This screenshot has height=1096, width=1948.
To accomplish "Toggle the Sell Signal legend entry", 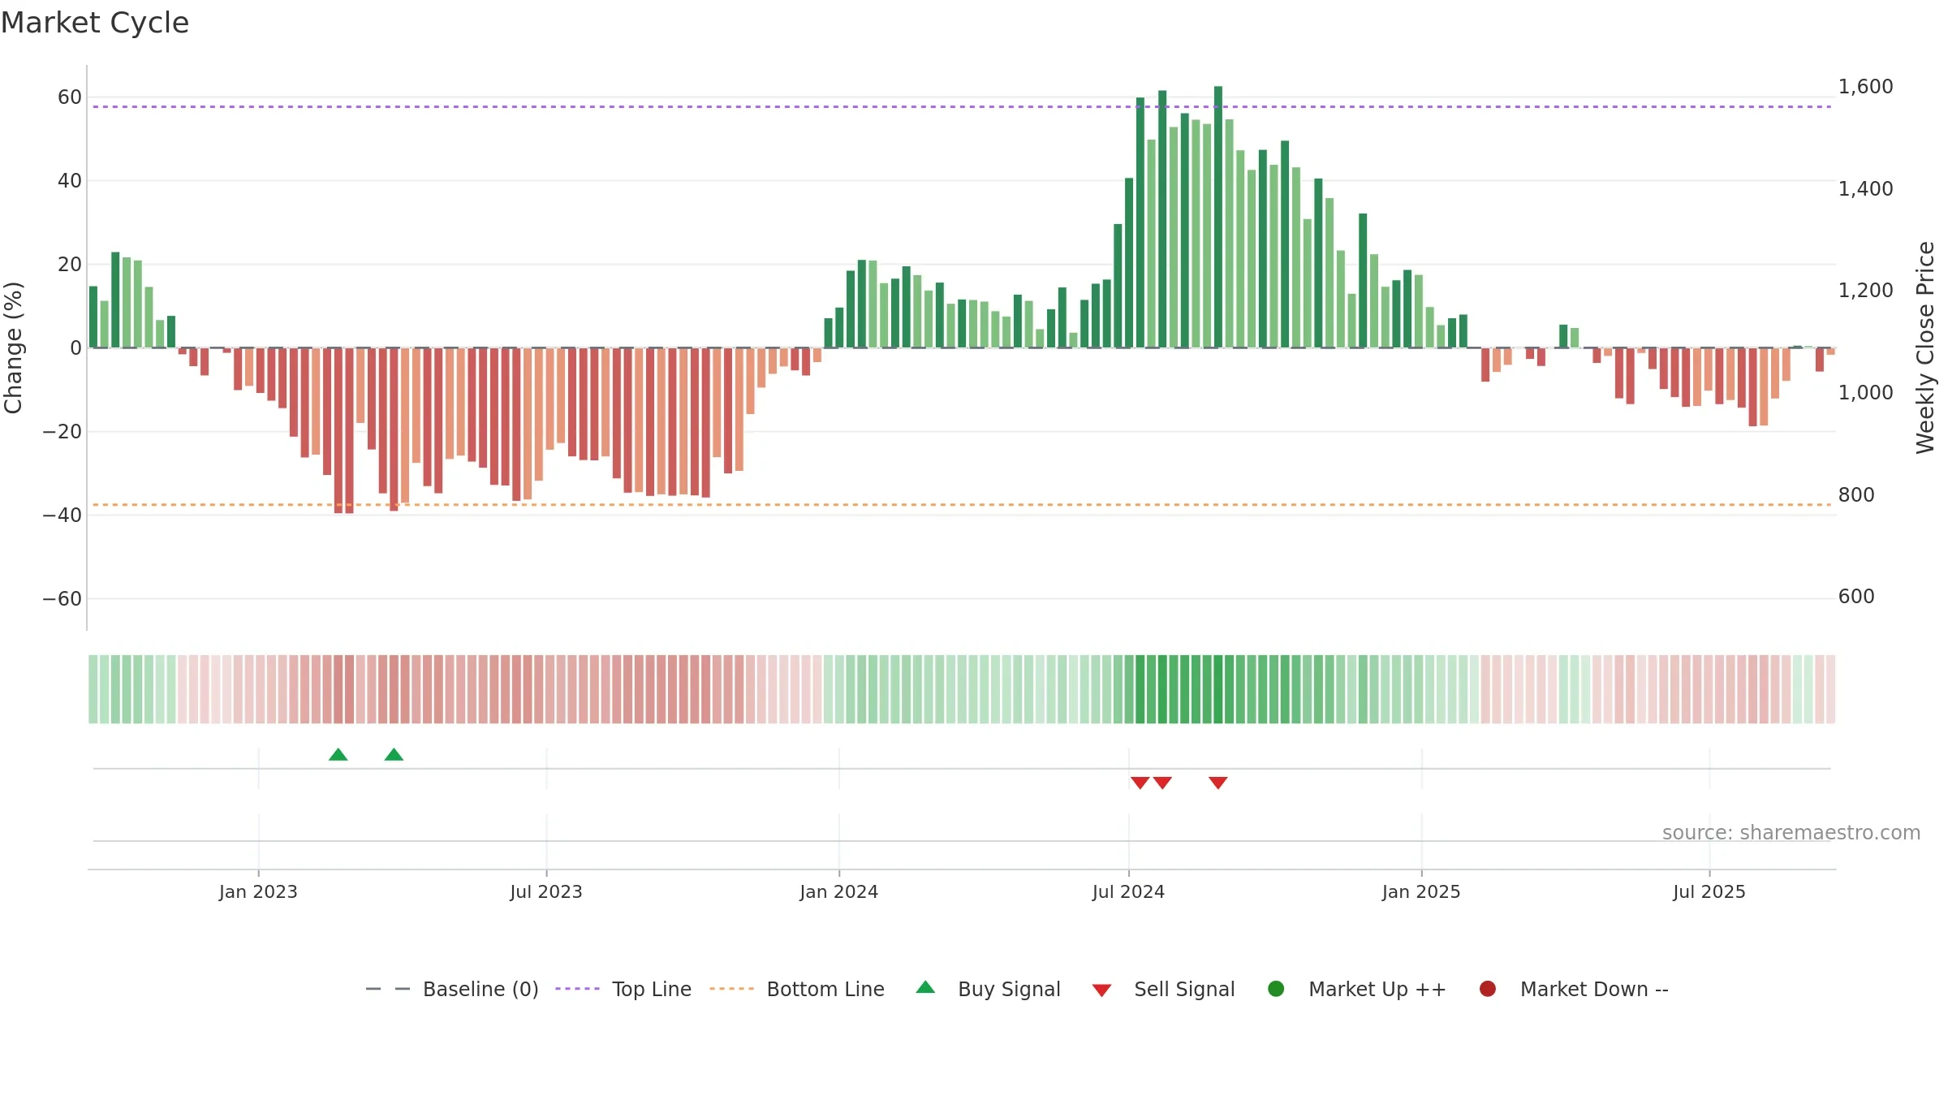I will click(1163, 989).
